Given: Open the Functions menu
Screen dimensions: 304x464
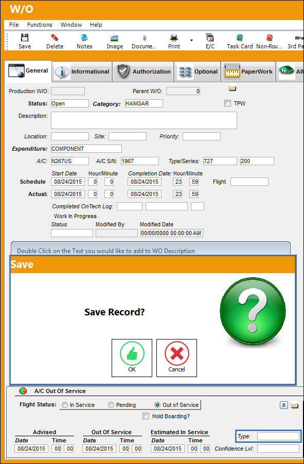Looking at the screenshot, I should click(40, 25).
